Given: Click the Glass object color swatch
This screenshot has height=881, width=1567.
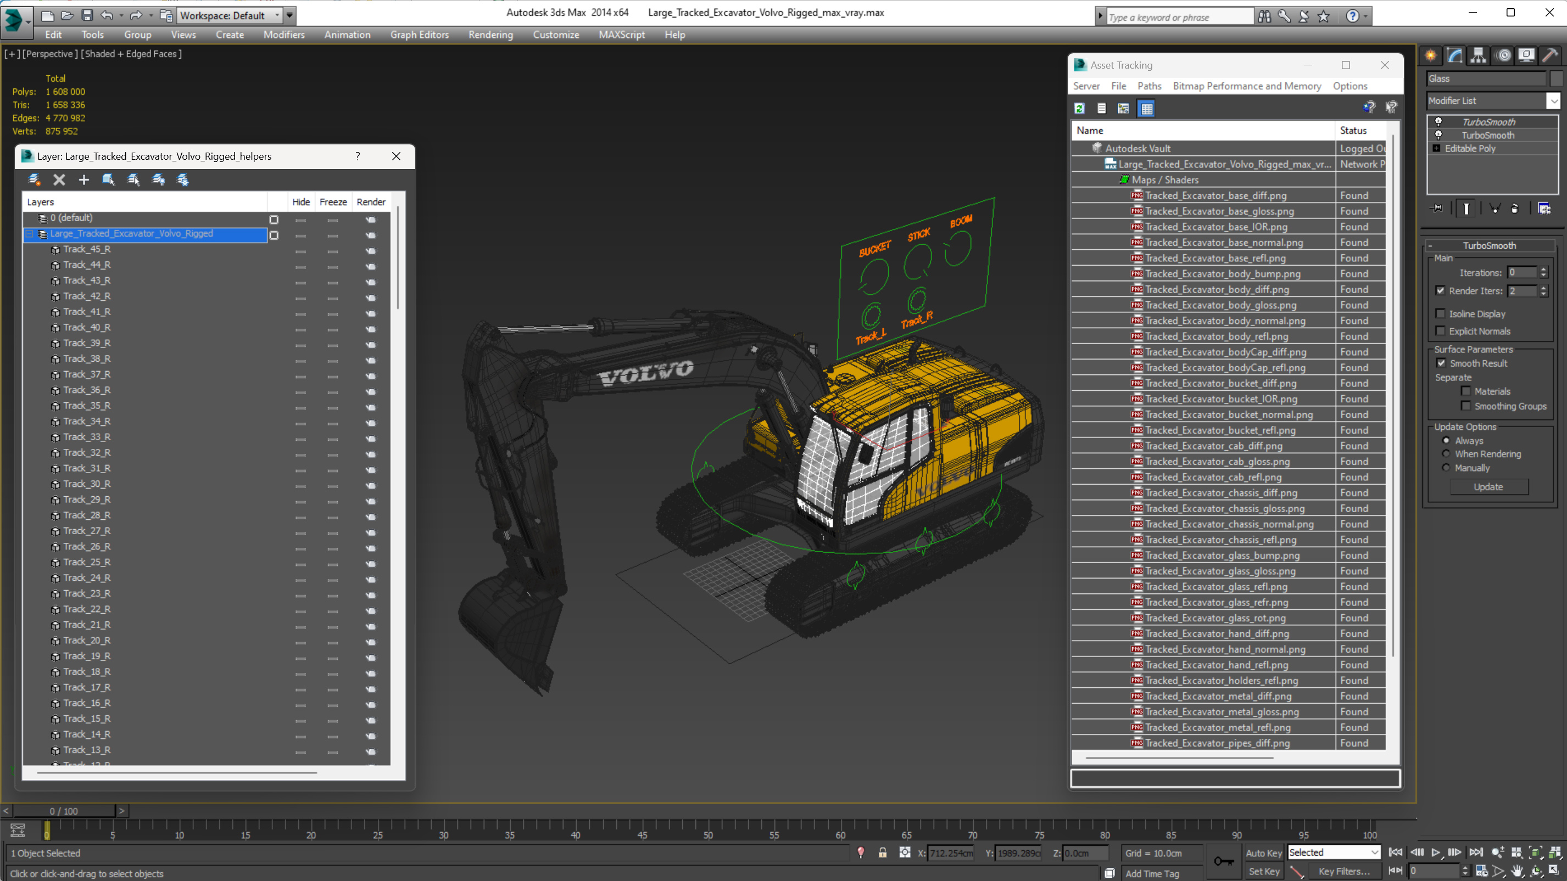Looking at the screenshot, I should [x=1556, y=78].
